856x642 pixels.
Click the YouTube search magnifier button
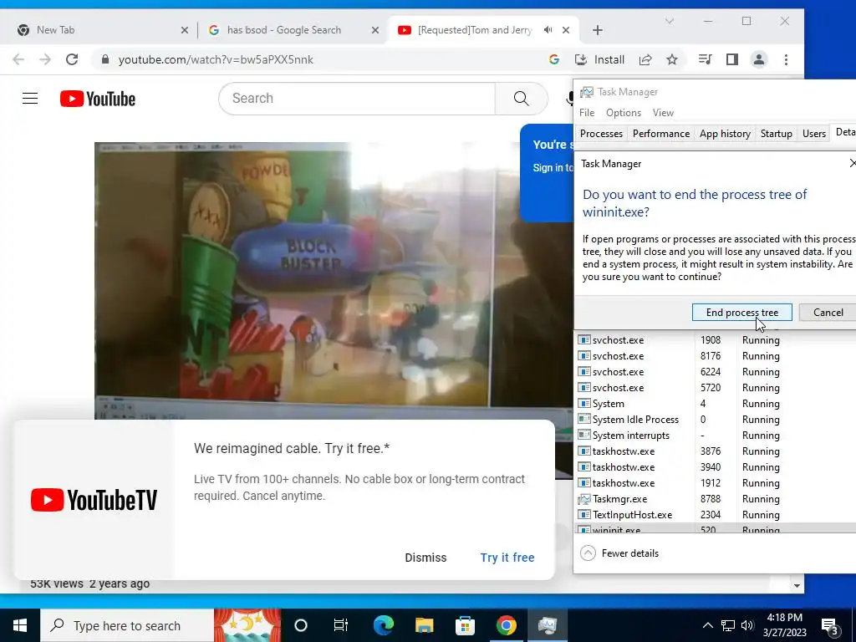522,99
